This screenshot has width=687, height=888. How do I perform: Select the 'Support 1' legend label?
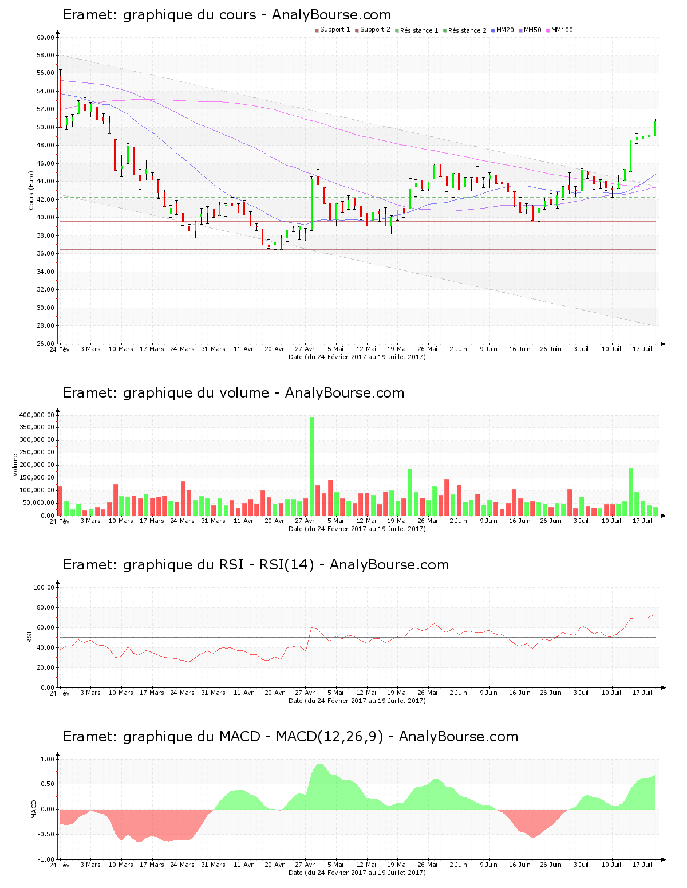(335, 30)
